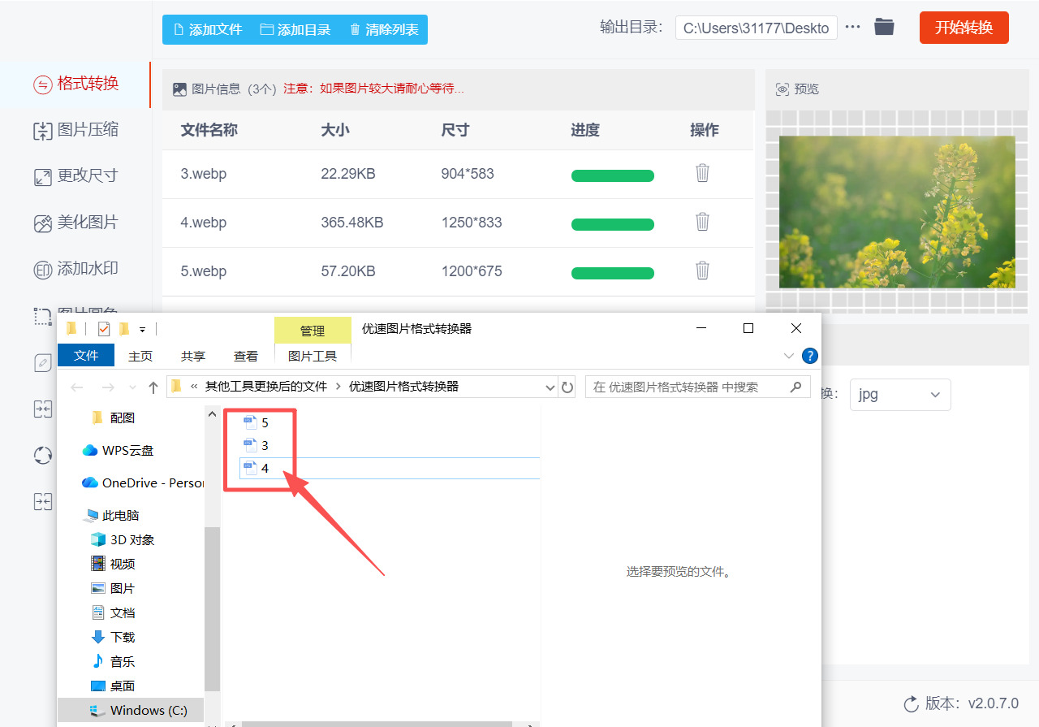Expand the Explorer ribbon with the chevron
Viewport: 1039px width, 727px height.
point(788,356)
